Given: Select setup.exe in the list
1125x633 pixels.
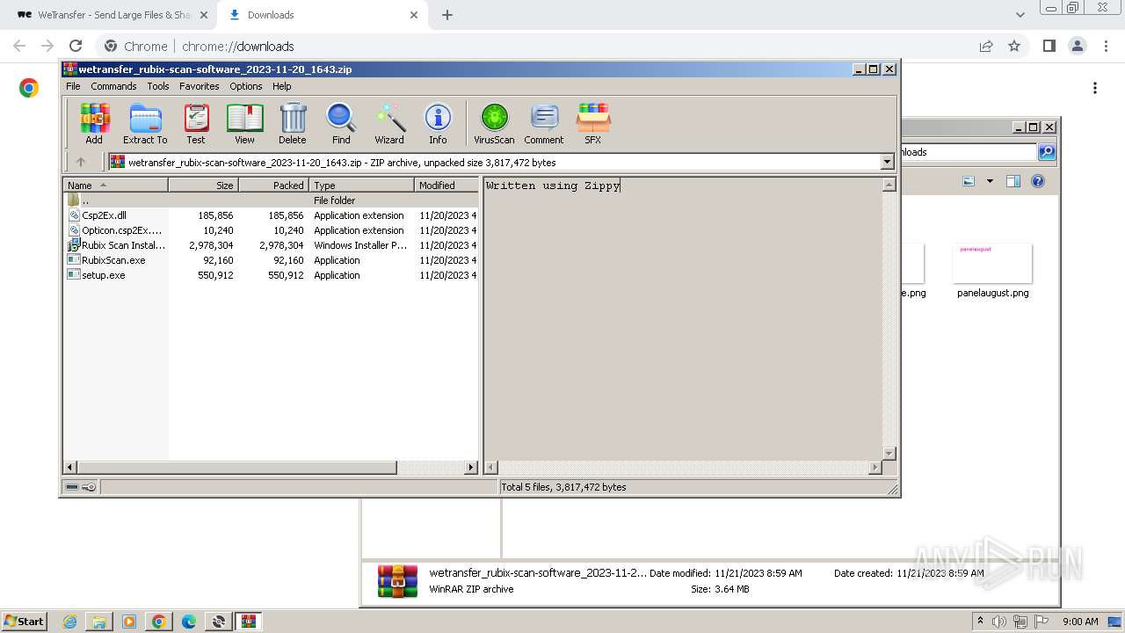Looking at the screenshot, I should coord(272,275).
